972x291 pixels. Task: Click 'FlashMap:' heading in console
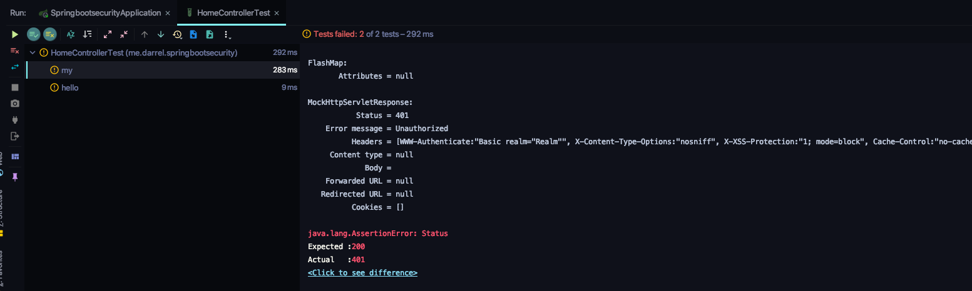pyautogui.click(x=327, y=63)
